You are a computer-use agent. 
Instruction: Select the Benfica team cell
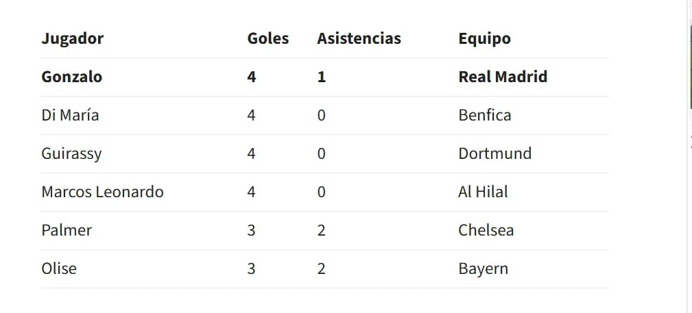pyautogui.click(x=485, y=115)
